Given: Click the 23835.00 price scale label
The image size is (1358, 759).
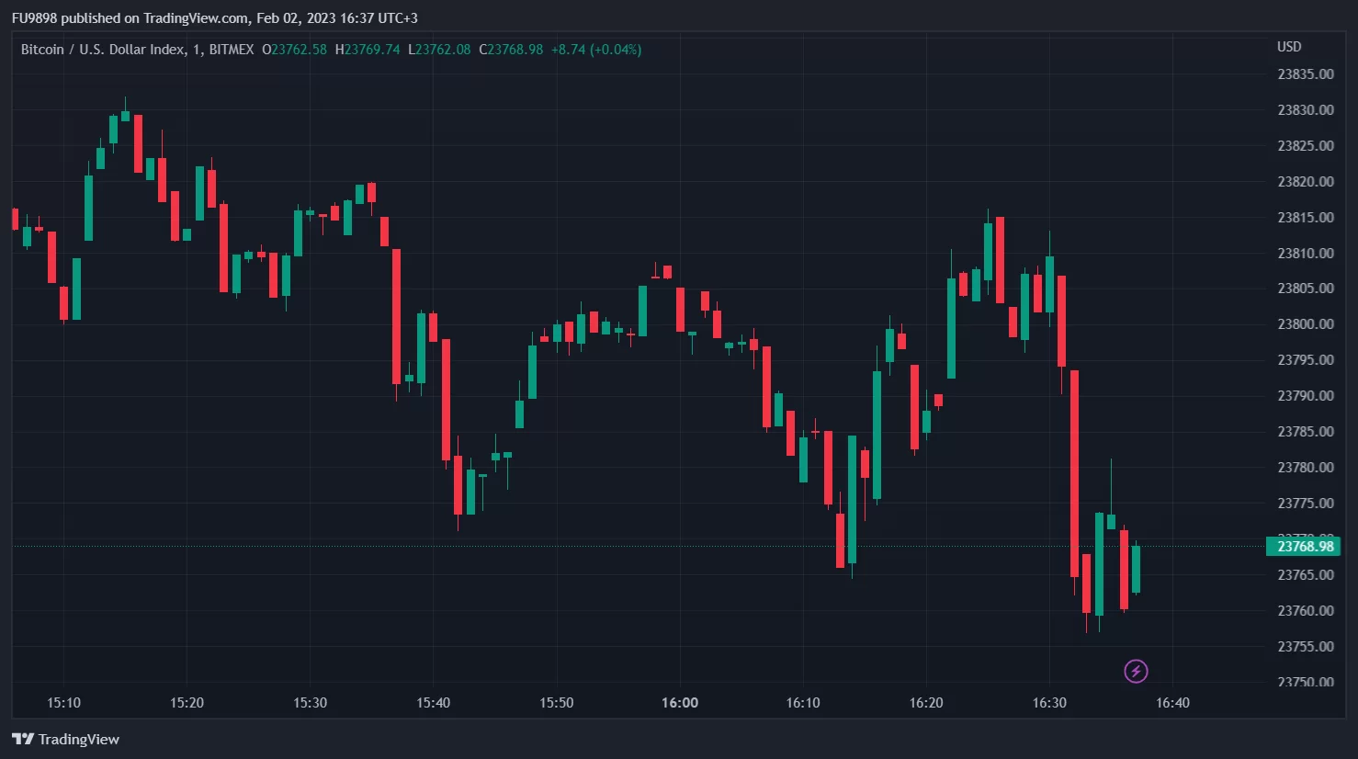Looking at the screenshot, I should tap(1306, 74).
